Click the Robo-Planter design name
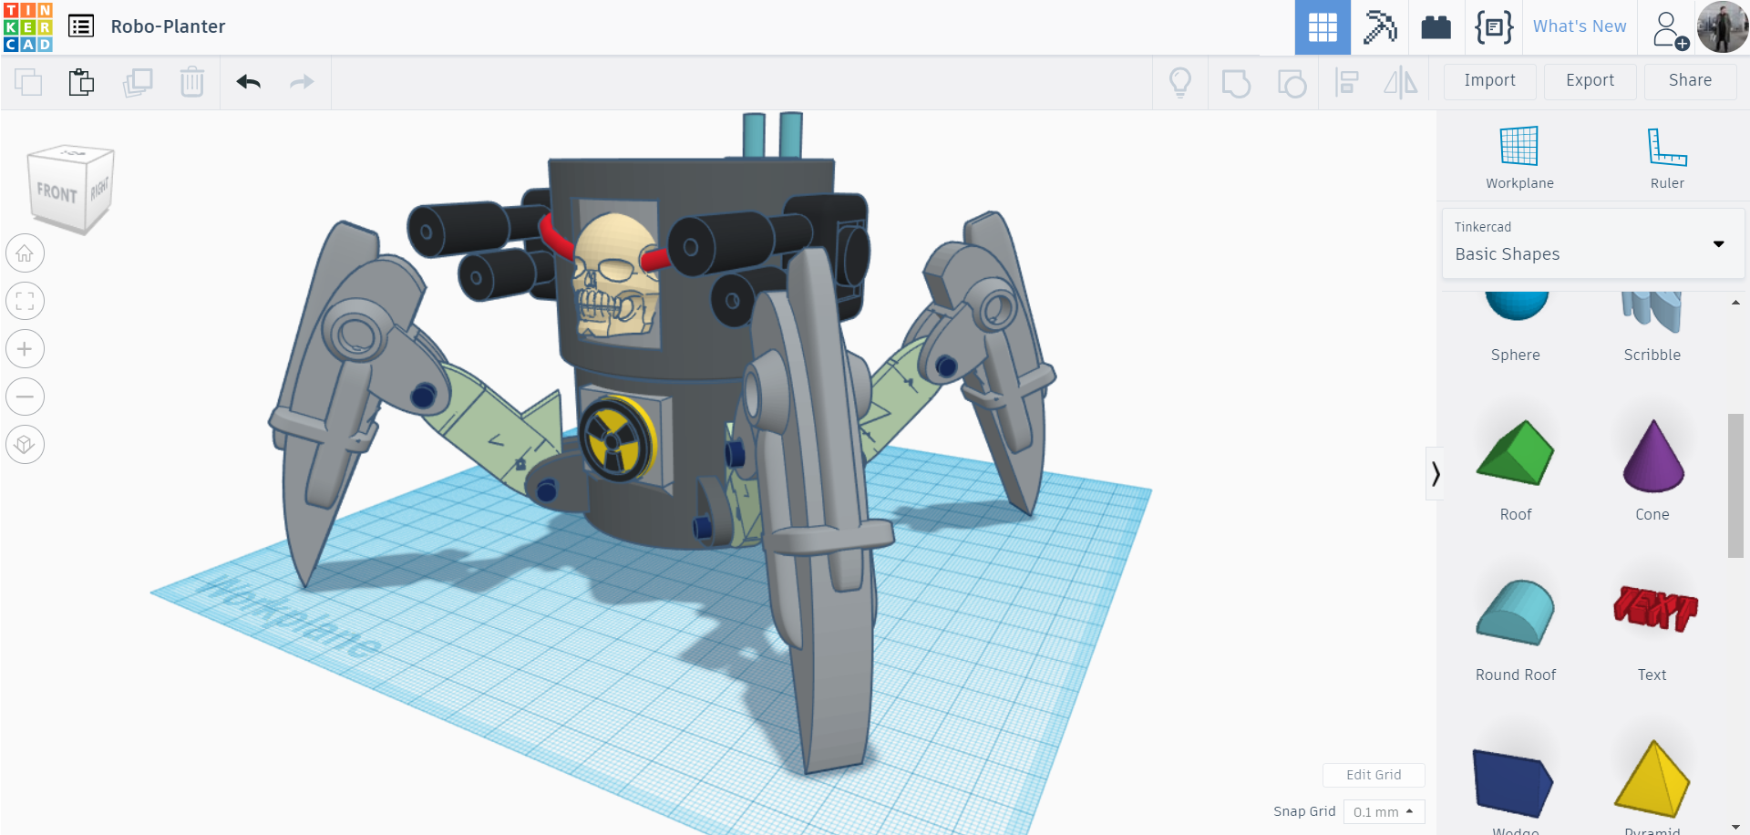1750x835 pixels. [x=168, y=26]
